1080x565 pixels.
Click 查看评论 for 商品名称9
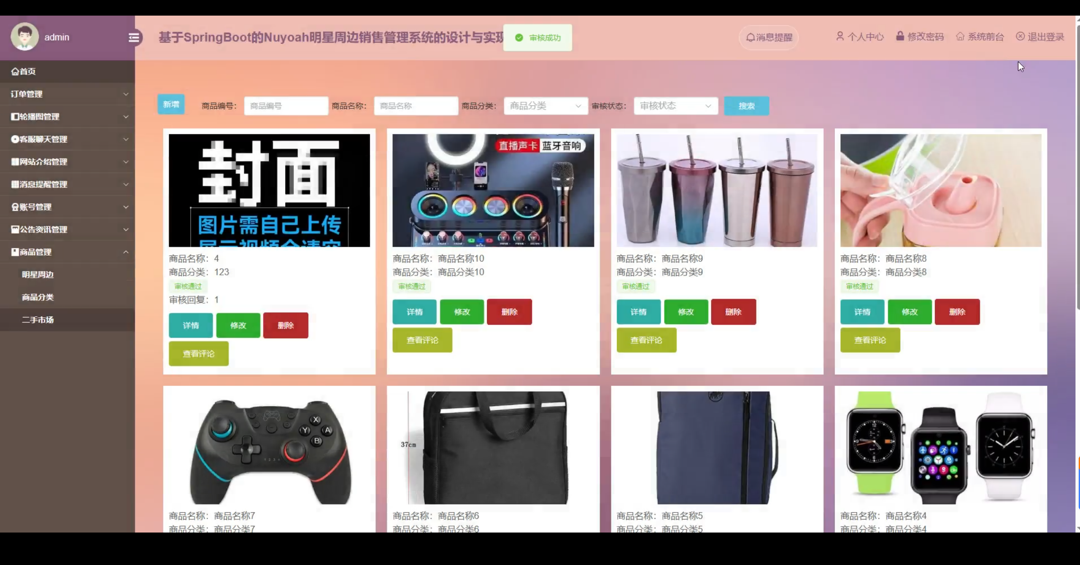point(646,340)
